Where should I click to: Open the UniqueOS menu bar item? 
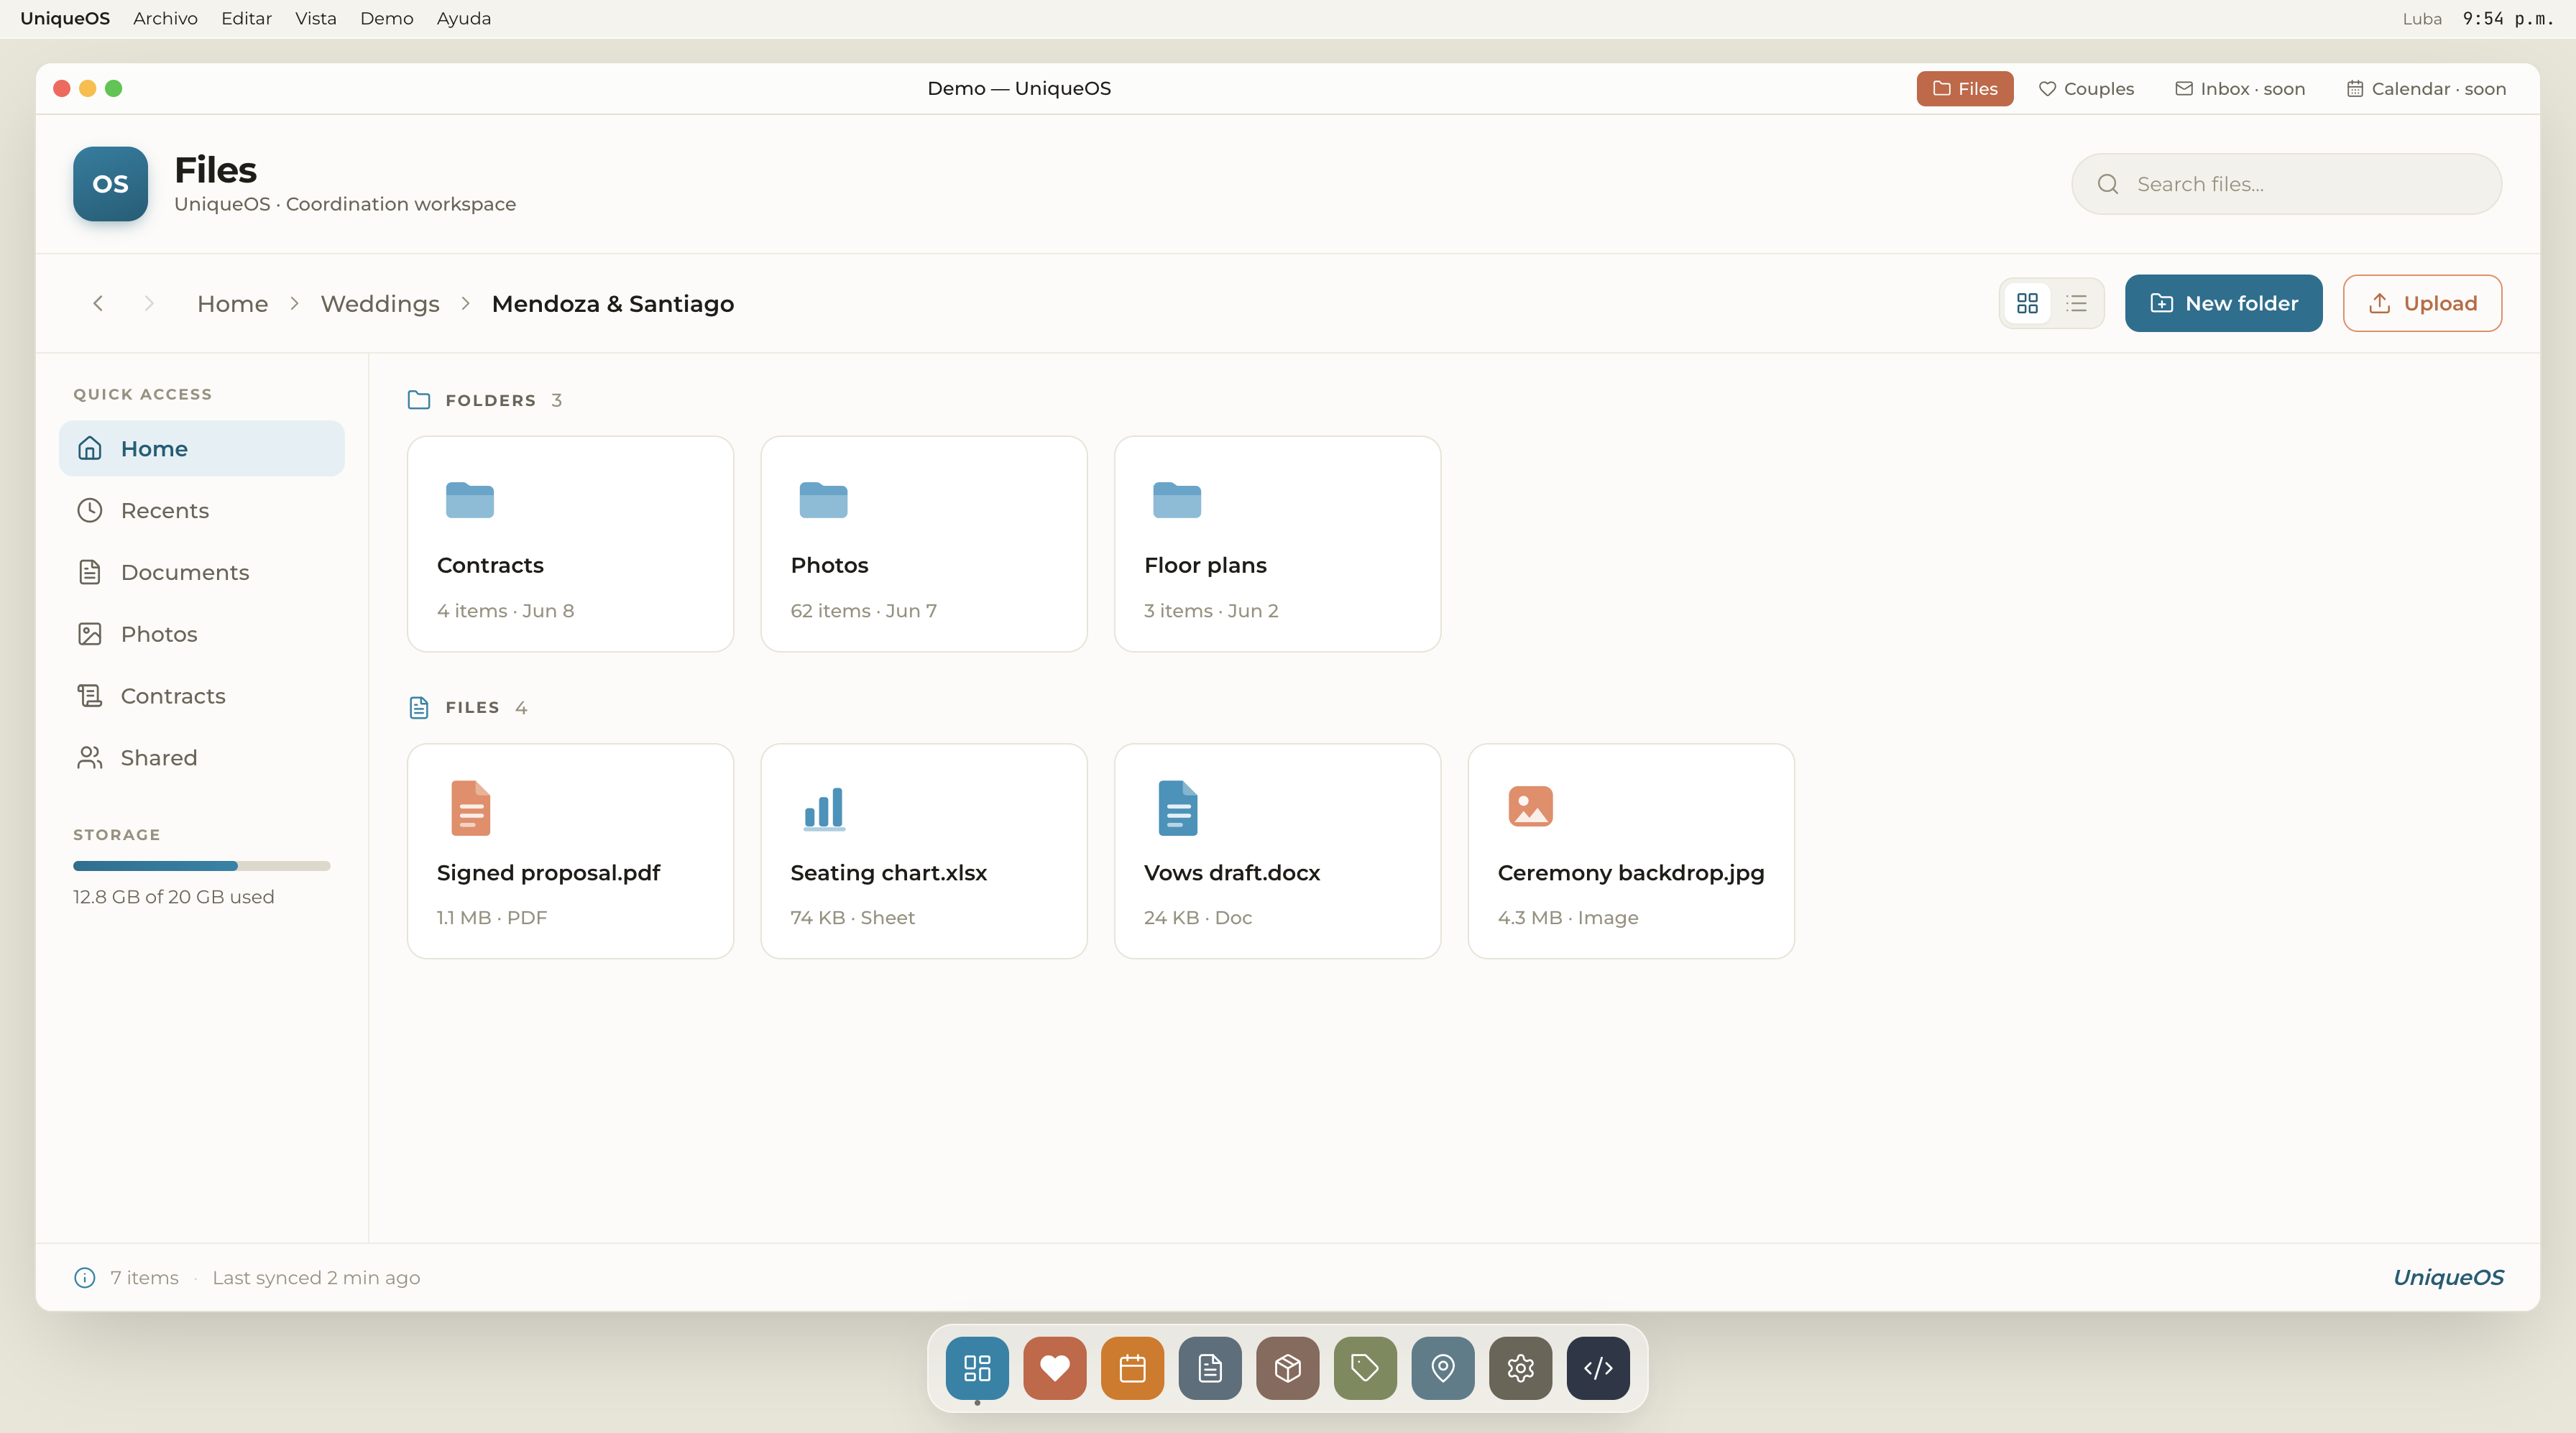click(x=65, y=18)
